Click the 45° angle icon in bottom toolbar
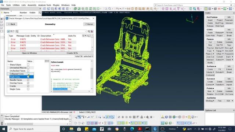235x132 pixels. tap(92, 117)
